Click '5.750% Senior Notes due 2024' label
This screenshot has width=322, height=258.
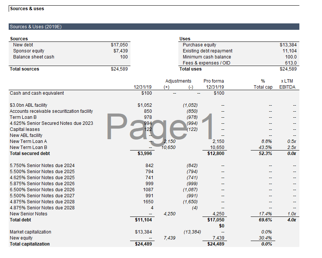pos(42,166)
